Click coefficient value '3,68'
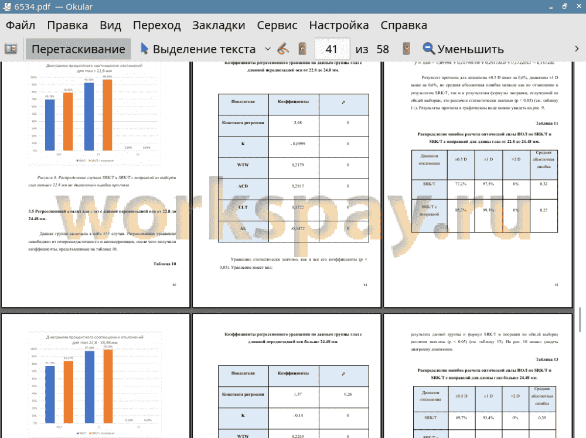 tap(298, 122)
